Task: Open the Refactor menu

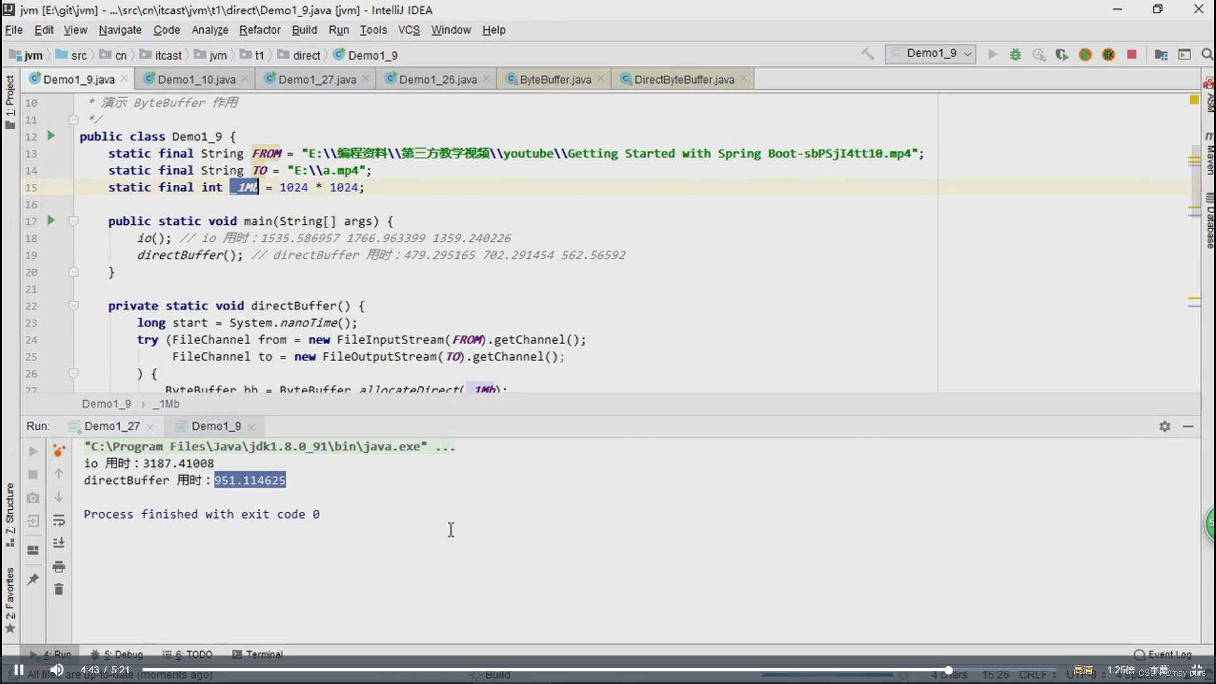Action: [x=260, y=30]
